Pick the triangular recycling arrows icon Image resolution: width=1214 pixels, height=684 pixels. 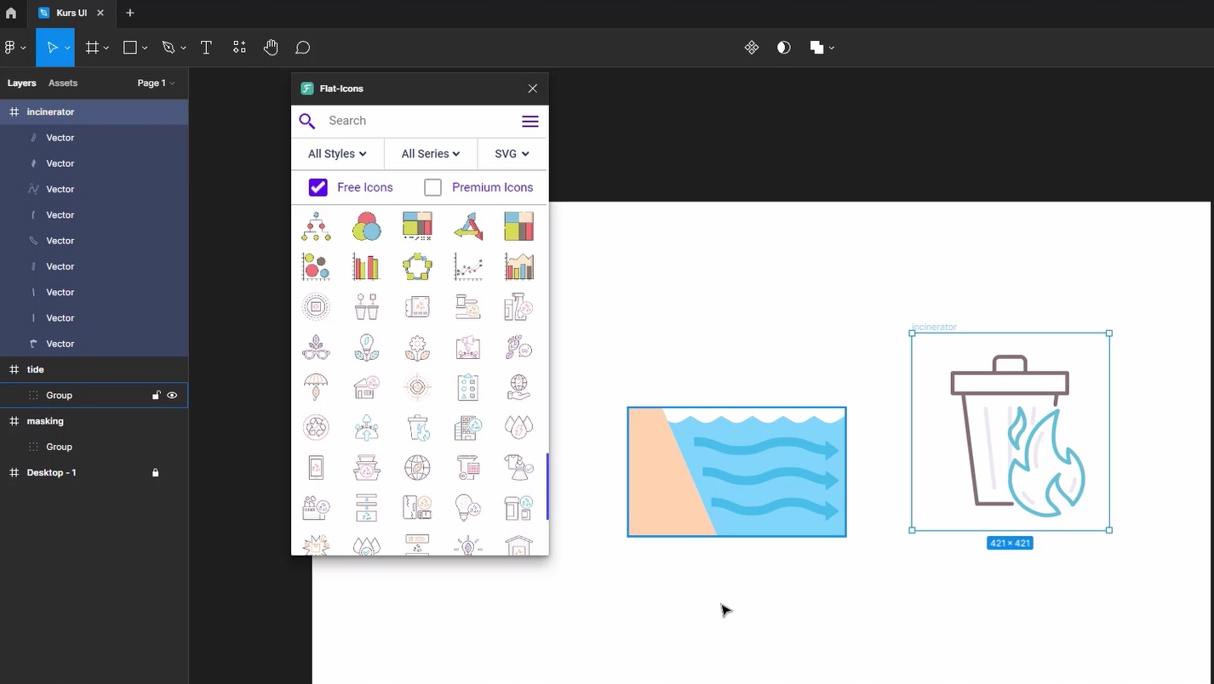467,226
